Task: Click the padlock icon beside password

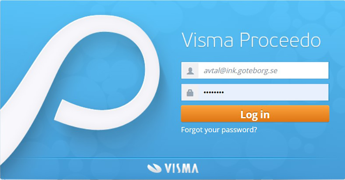Action: (x=190, y=93)
